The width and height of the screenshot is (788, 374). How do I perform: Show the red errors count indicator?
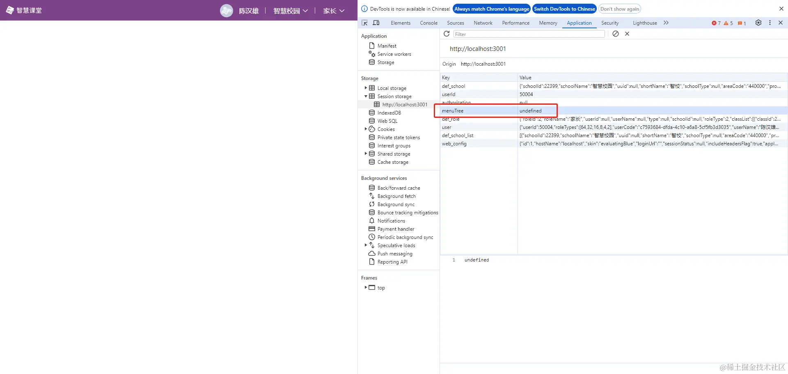[x=716, y=23]
